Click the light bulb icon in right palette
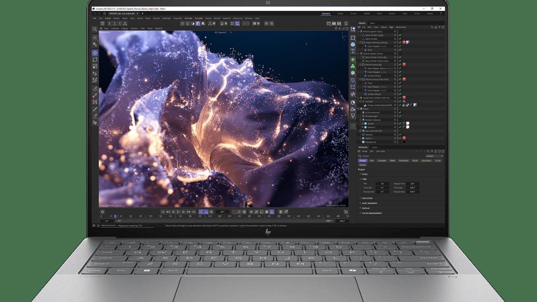Viewport: 537px width, 302px height. tap(353, 116)
